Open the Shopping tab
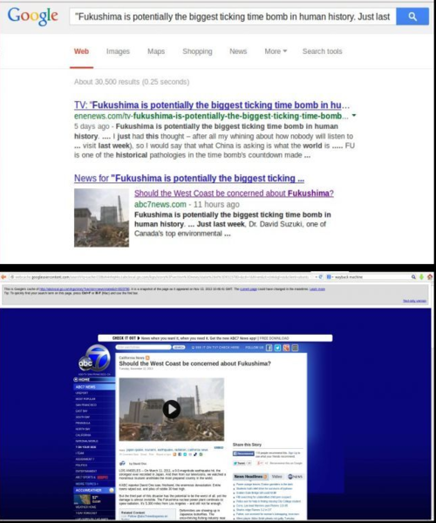This screenshot has height=523, width=436. point(197,51)
